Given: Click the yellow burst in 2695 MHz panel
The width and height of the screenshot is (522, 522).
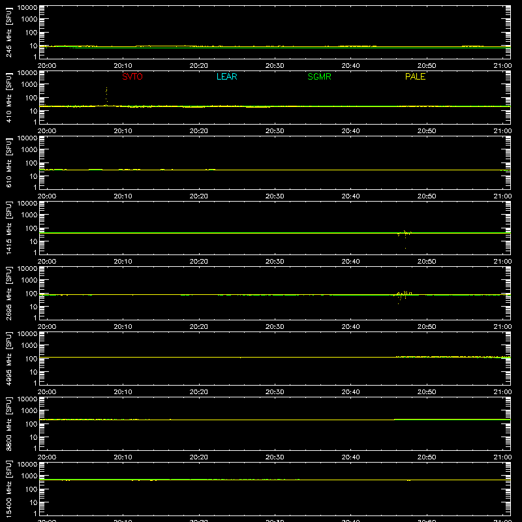Looking at the screenshot, I should click(403, 297).
